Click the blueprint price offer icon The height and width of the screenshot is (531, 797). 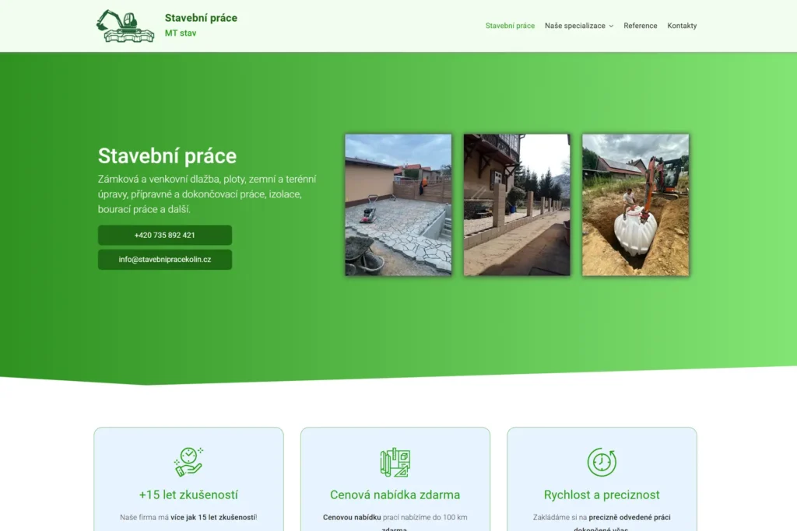(395, 462)
